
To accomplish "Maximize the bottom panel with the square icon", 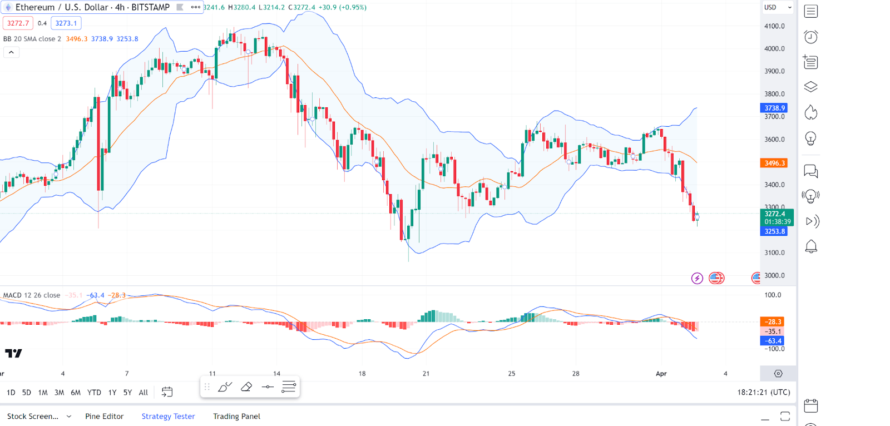I will pos(785,416).
